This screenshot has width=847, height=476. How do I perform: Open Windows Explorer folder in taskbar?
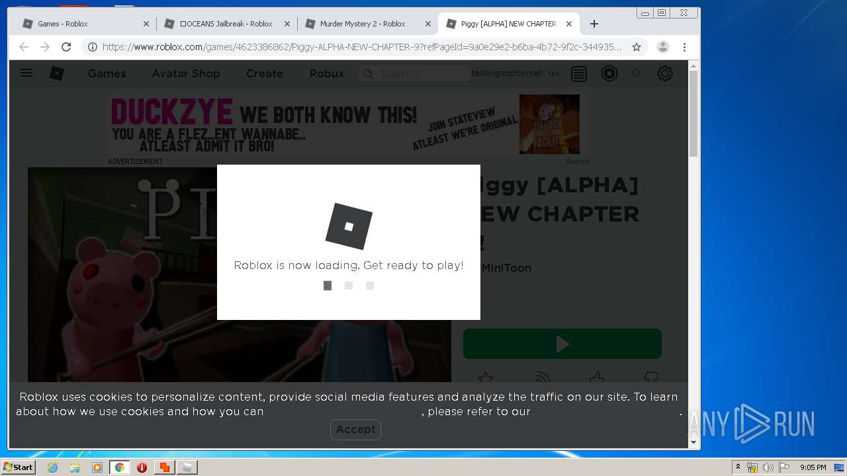pyautogui.click(x=75, y=467)
